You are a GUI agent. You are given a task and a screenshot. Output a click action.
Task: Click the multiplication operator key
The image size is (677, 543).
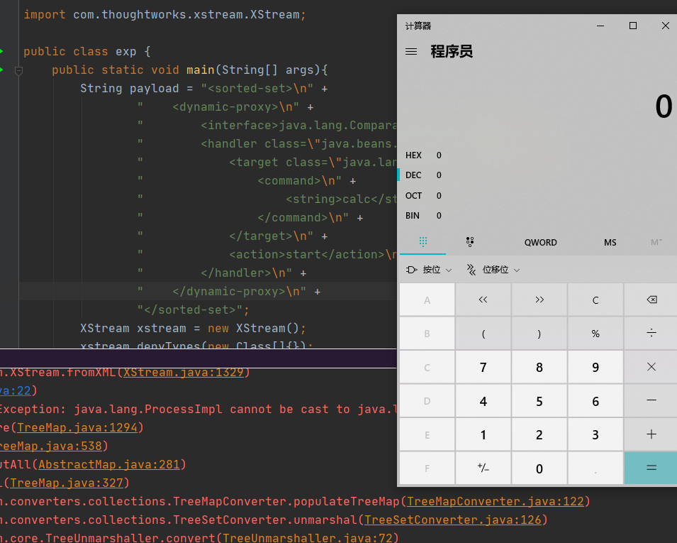[x=651, y=367]
